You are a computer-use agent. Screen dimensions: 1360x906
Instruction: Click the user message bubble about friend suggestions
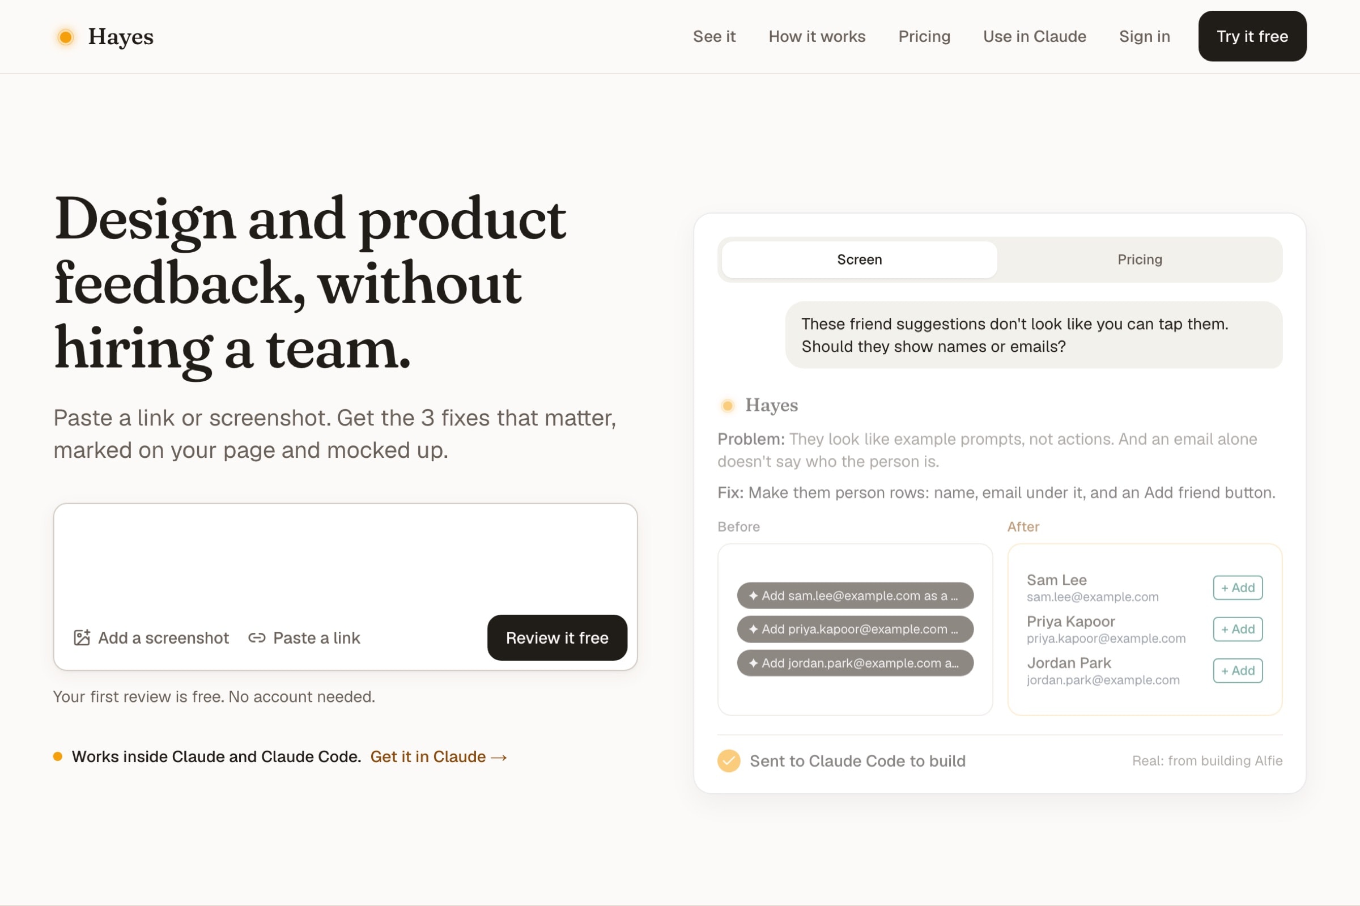point(1034,335)
